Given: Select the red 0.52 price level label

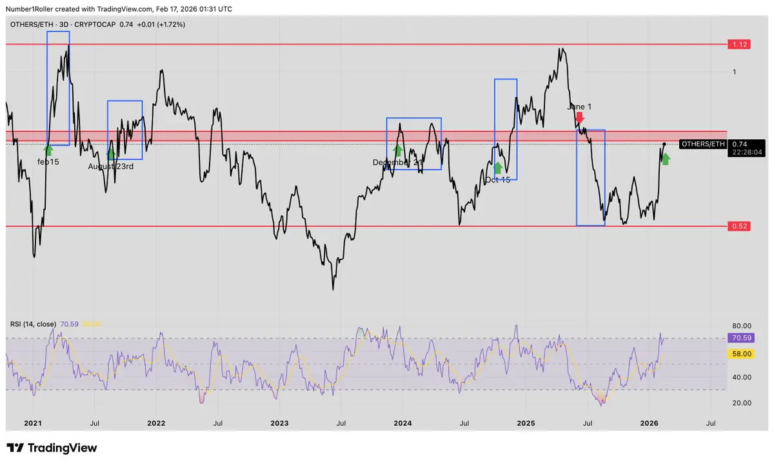Looking at the screenshot, I should [x=738, y=226].
